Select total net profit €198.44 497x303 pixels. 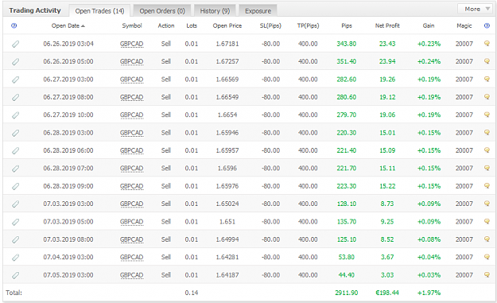click(387, 293)
